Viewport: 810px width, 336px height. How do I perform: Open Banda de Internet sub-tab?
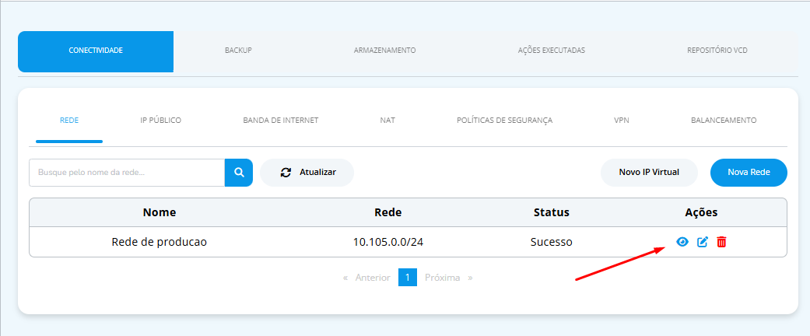(x=280, y=121)
